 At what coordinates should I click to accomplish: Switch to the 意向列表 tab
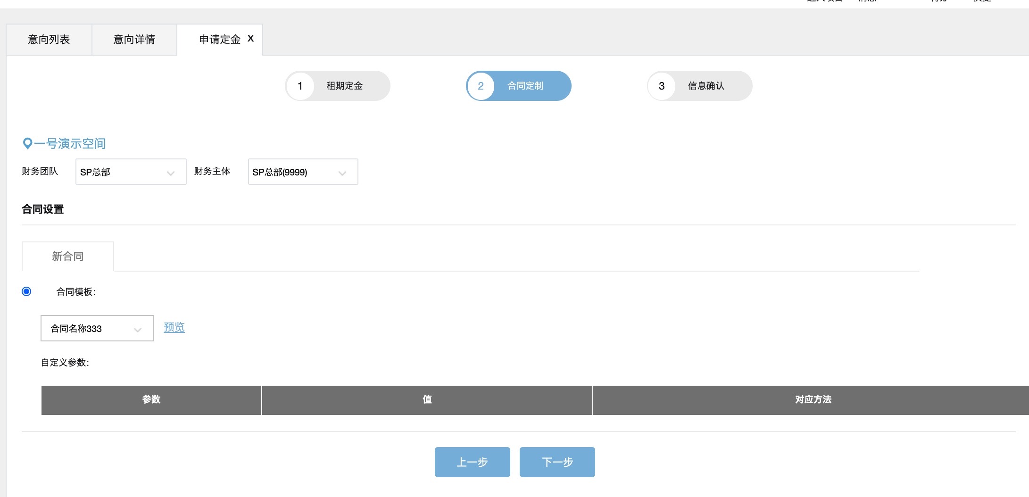coord(49,40)
